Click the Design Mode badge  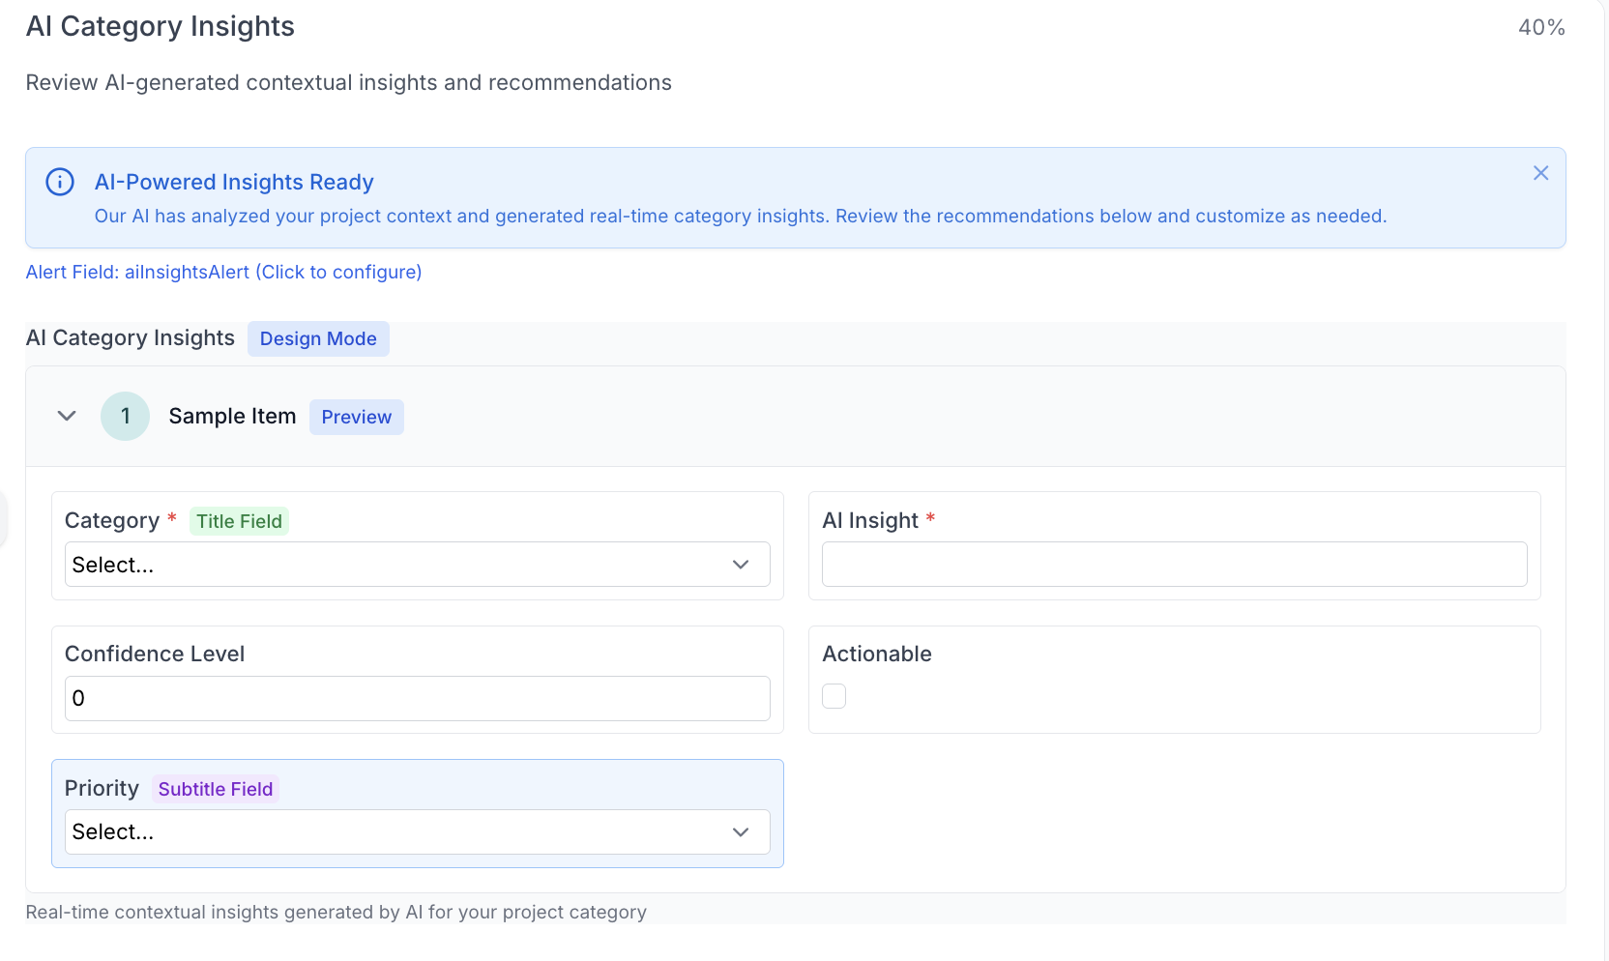318,338
